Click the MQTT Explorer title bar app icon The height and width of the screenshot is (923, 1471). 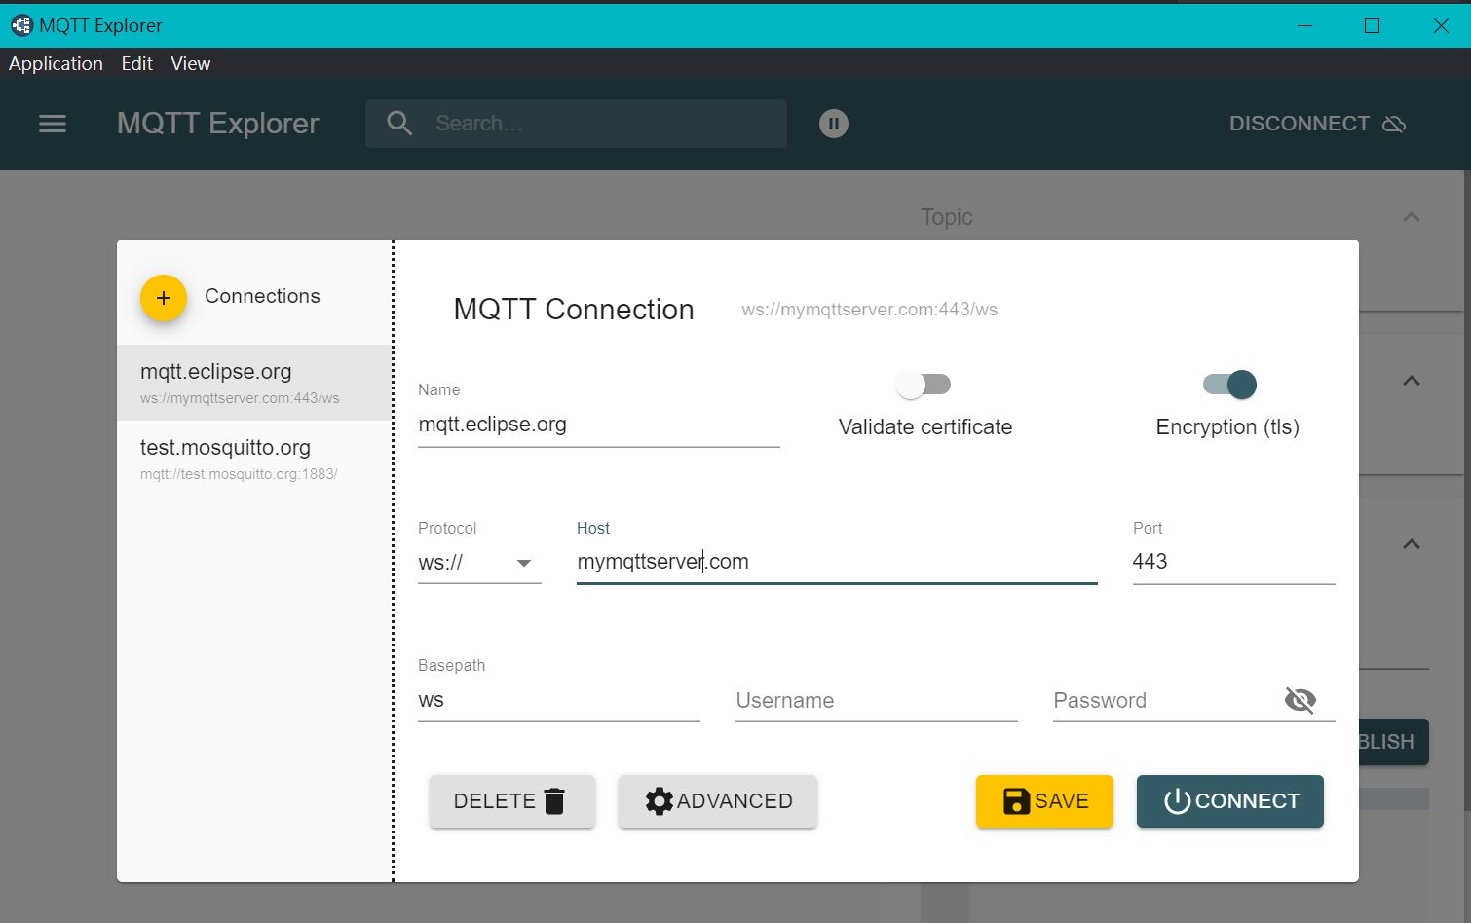point(20,25)
